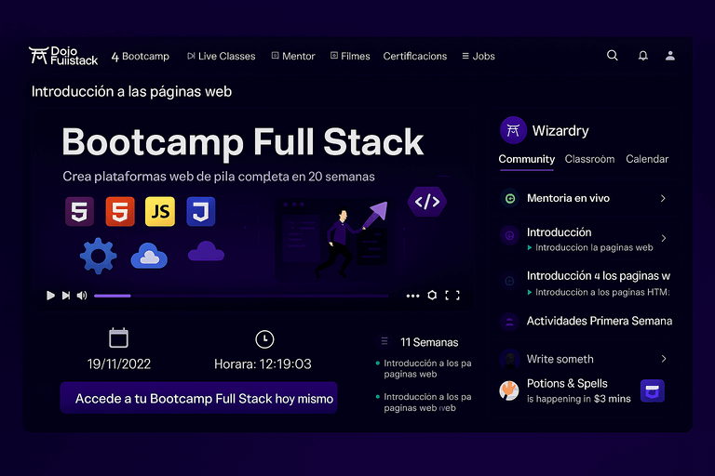Click the code brackets hexagon icon
715x476 pixels.
[426, 200]
